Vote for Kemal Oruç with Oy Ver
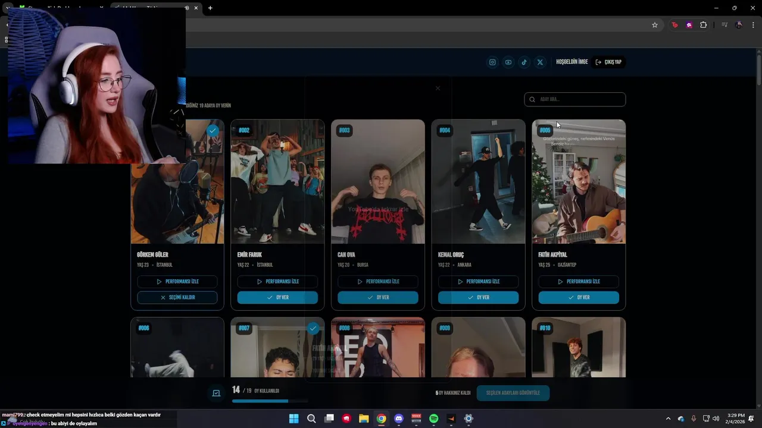This screenshot has height=428, width=762. (478, 297)
